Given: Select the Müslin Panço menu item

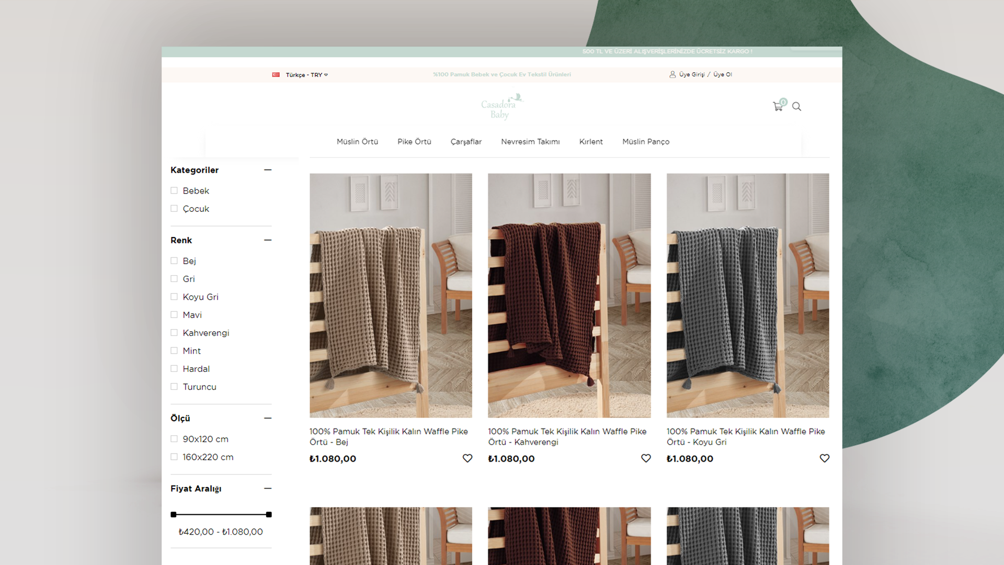Looking at the screenshot, I should (x=646, y=142).
